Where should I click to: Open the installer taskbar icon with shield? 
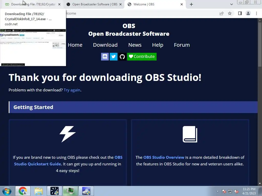point(86,191)
